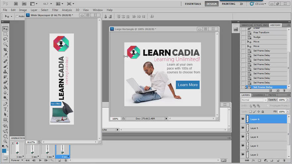Screen dimensions: 292x164
Task: Open the Opacity slider arrow
Action: (288, 100)
